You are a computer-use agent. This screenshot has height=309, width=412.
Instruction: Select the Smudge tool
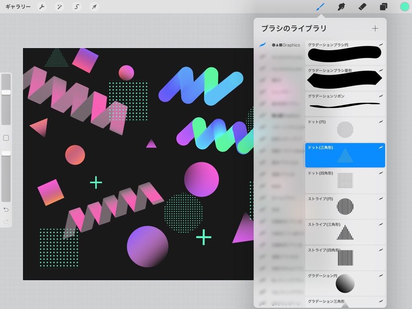click(342, 6)
